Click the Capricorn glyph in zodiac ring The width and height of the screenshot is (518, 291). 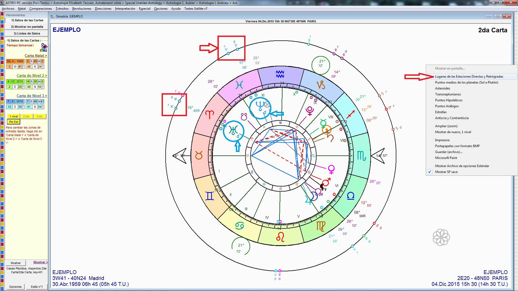tap(321, 85)
